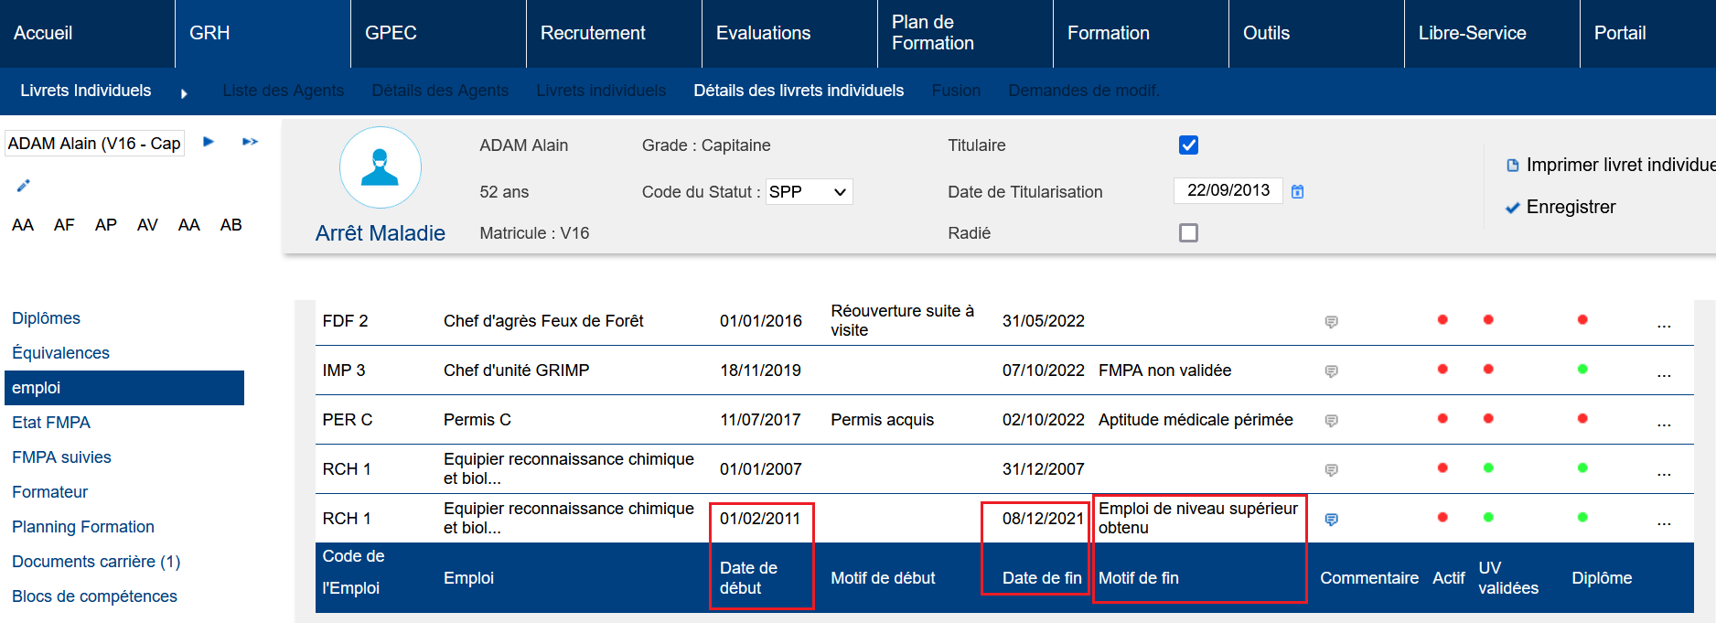This screenshot has width=1716, height=623.
Task: Open the ADAM Alain agent selector box
Action: [94, 144]
